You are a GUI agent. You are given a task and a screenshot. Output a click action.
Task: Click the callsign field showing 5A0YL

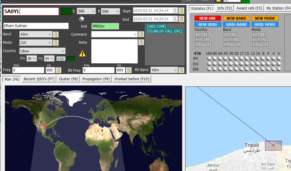point(31,12)
